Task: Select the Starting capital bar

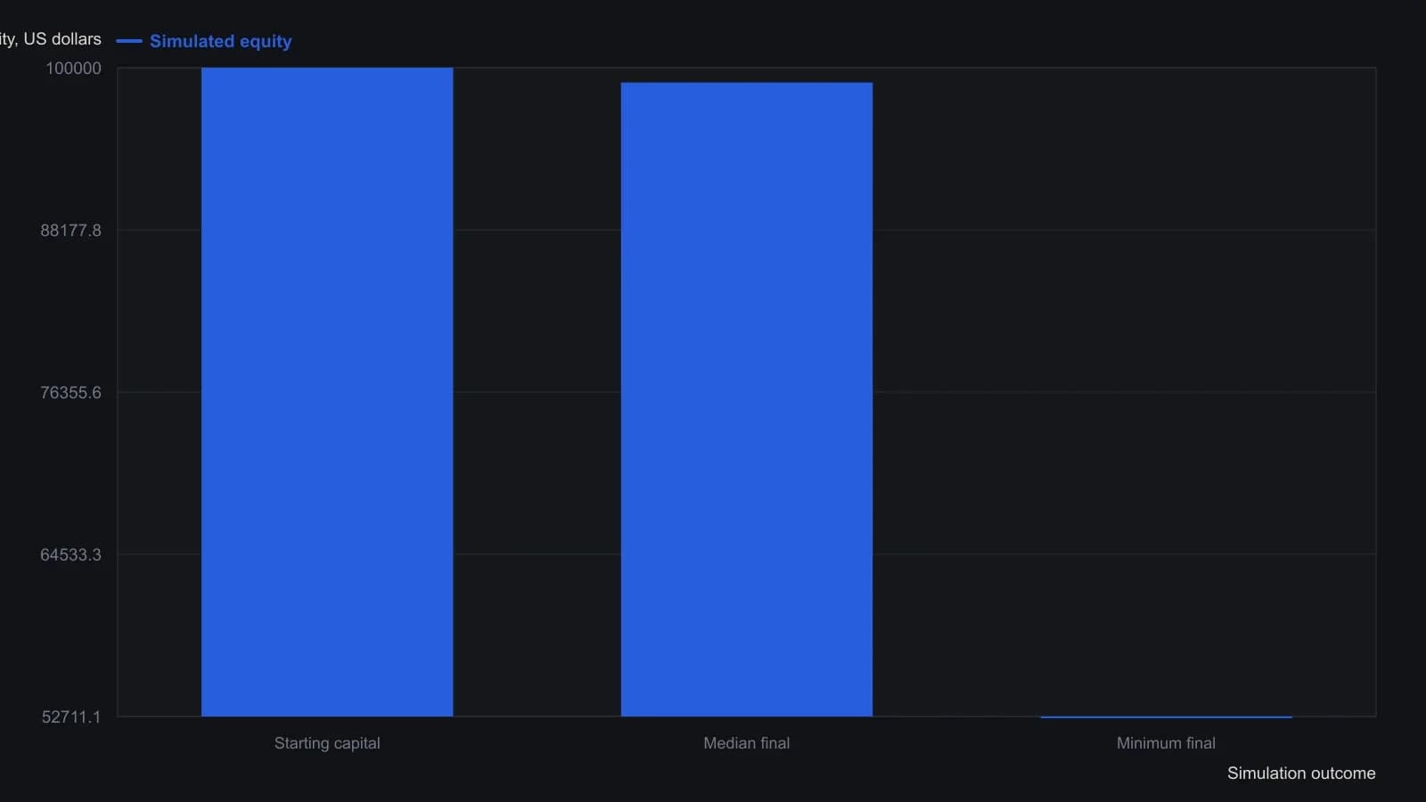Action: (327, 392)
